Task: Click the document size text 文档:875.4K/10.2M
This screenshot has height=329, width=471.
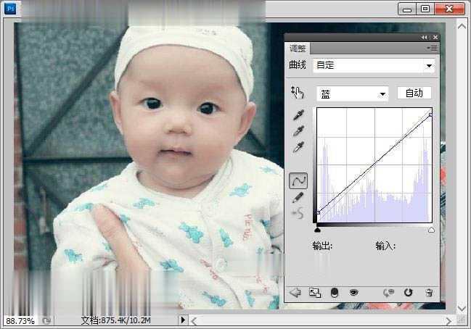Action: 115,320
